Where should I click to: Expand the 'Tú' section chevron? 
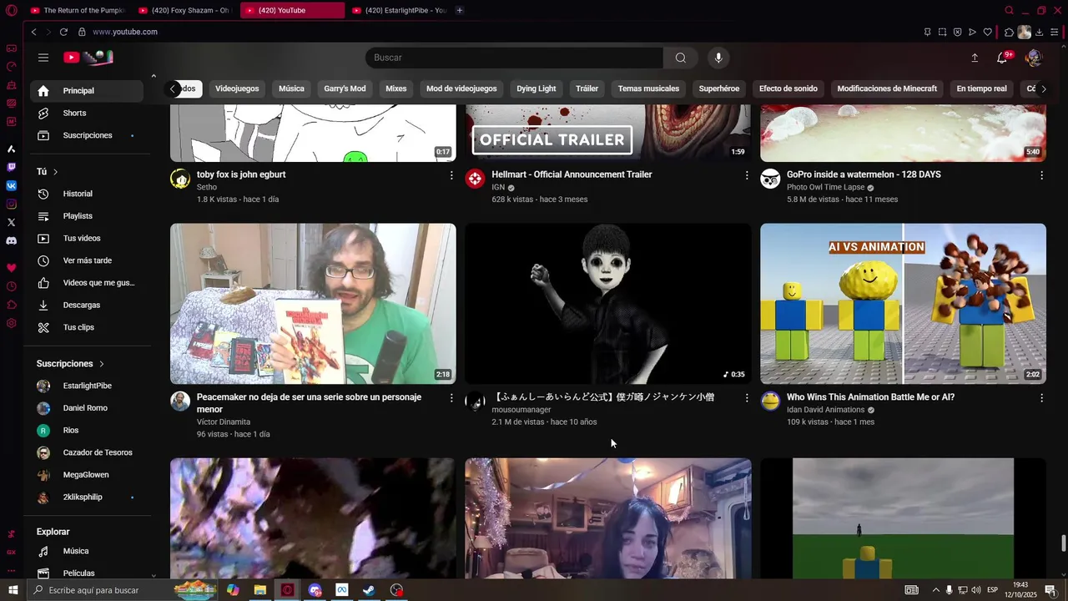tap(56, 172)
